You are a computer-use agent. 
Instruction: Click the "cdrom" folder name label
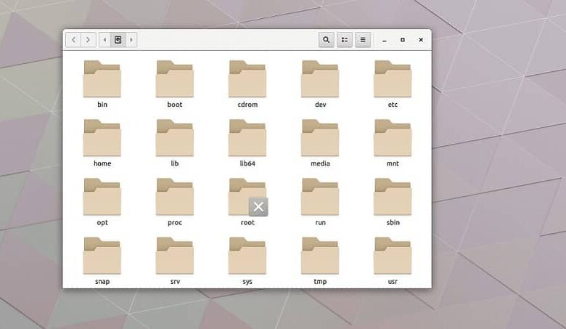[247, 105]
